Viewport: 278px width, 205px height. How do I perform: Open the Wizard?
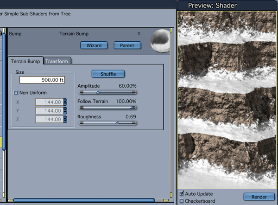[x=94, y=45]
